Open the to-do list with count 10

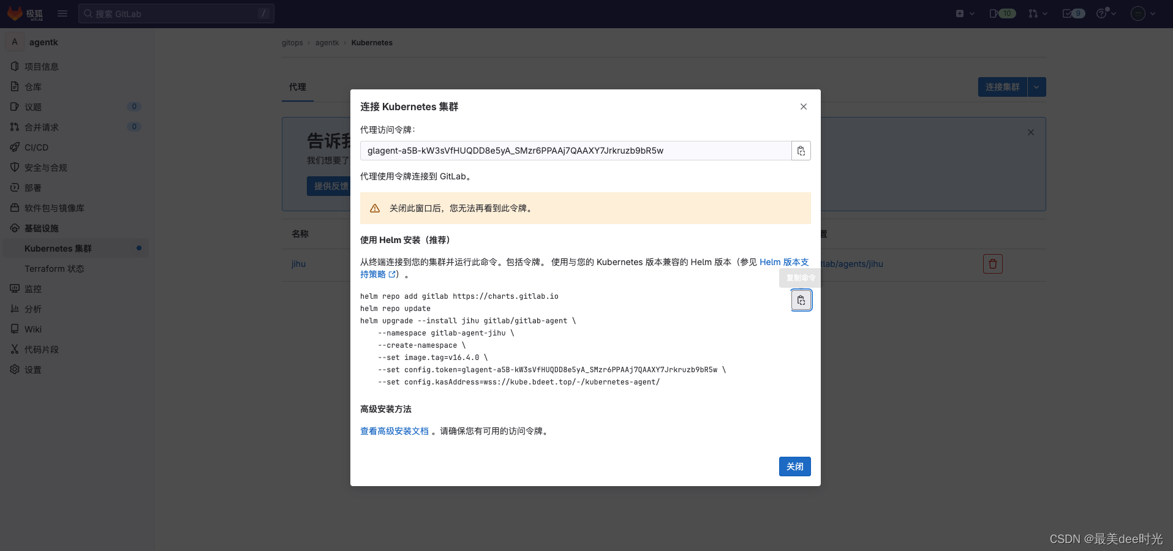pos(1002,13)
